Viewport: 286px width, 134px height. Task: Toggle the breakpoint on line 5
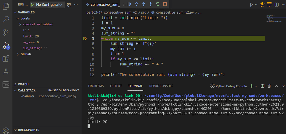(x=85, y=39)
